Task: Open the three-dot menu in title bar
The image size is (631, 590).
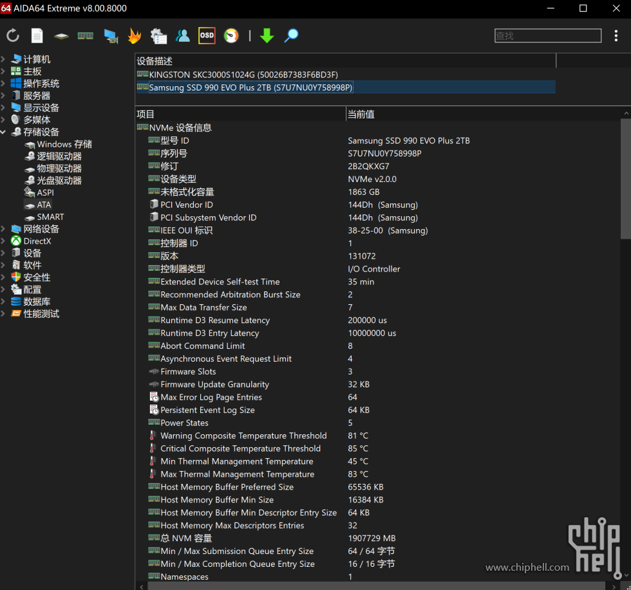Action: (616, 36)
